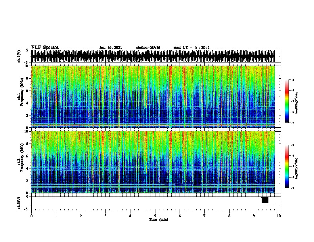Click the 'station=MAM' label

(x=148, y=47)
